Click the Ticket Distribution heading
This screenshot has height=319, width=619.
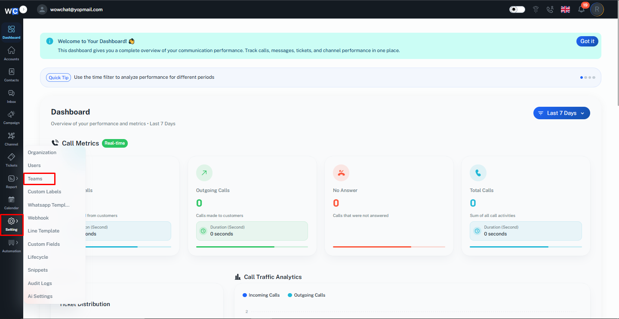coord(85,304)
